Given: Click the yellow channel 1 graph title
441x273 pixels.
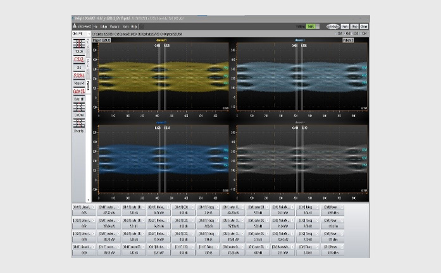Looking at the screenshot, I should (x=161, y=40).
